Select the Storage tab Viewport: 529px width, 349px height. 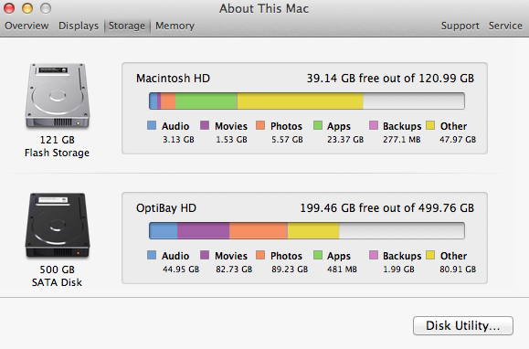(x=126, y=26)
